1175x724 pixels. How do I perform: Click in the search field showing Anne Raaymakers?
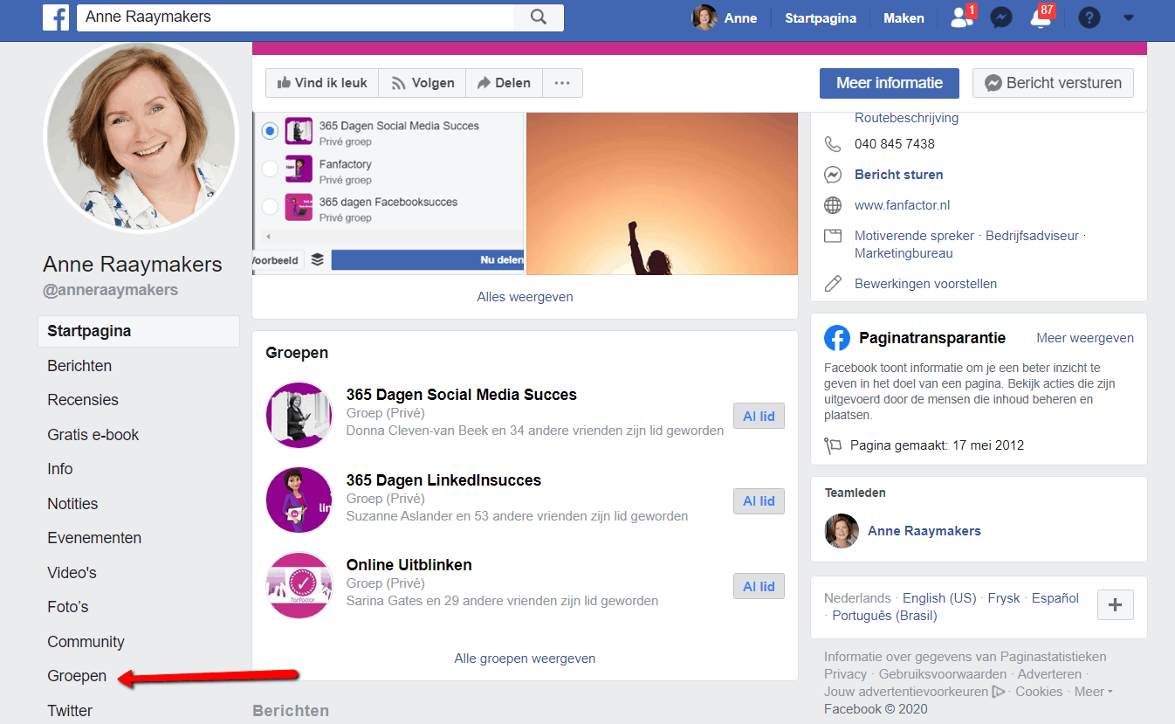pyautogui.click(x=297, y=17)
